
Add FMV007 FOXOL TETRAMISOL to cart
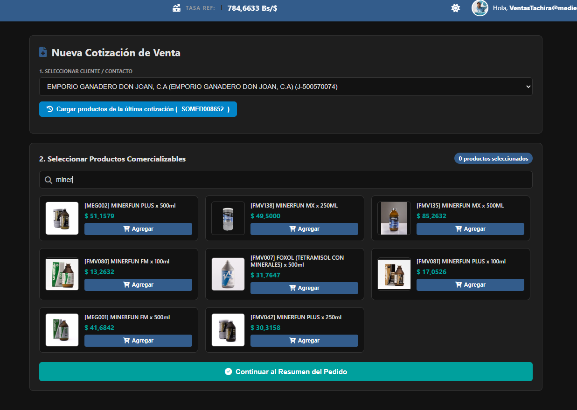click(304, 288)
